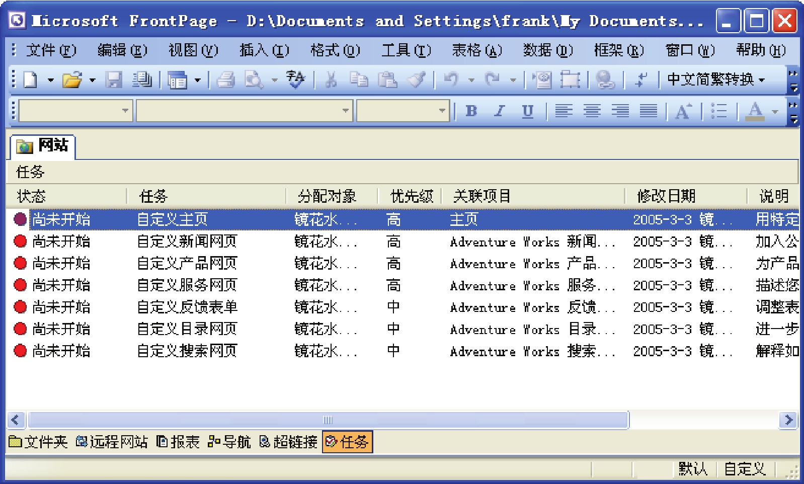Viewport: 804px width, 484px height.
Task: Click the Font color A swatch
Action: click(x=754, y=111)
